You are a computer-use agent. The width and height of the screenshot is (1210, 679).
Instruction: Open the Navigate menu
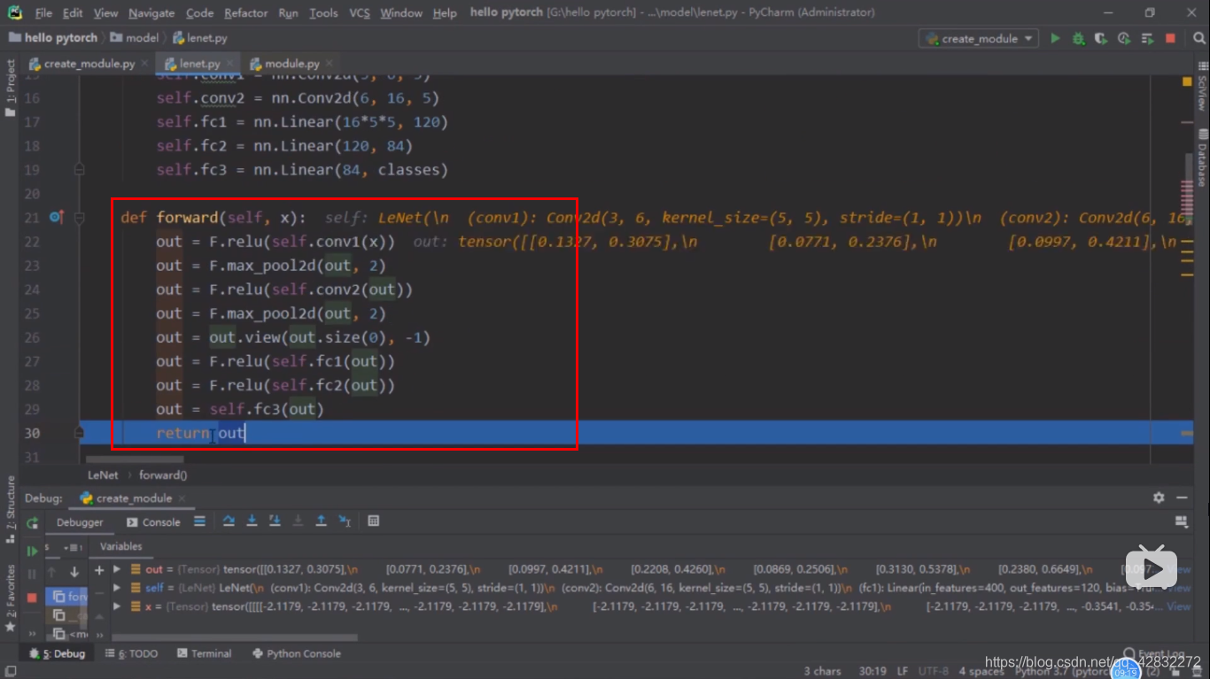[x=151, y=13]
